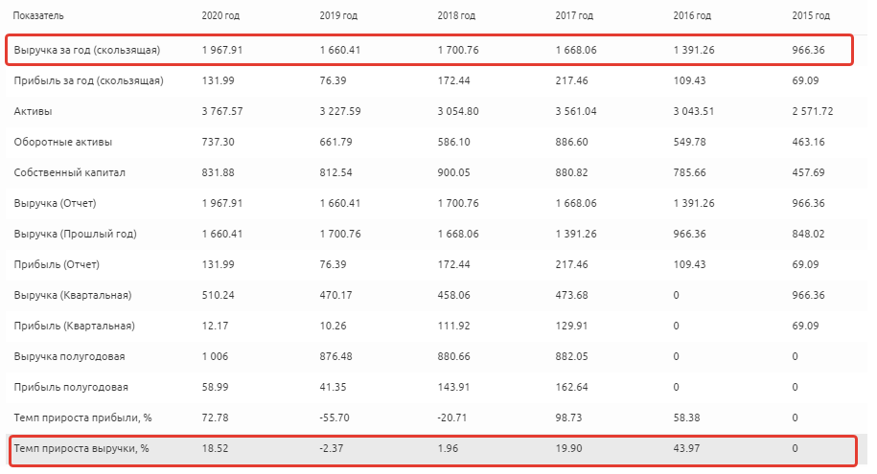Viewport: 877px width, 474px height.
Task: Select the "Активы" row label
Action: 33,111
